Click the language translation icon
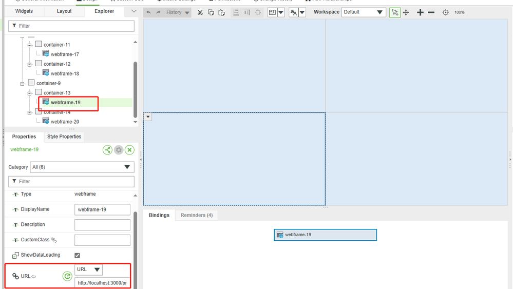513x289 pixels. click(293, 12)
